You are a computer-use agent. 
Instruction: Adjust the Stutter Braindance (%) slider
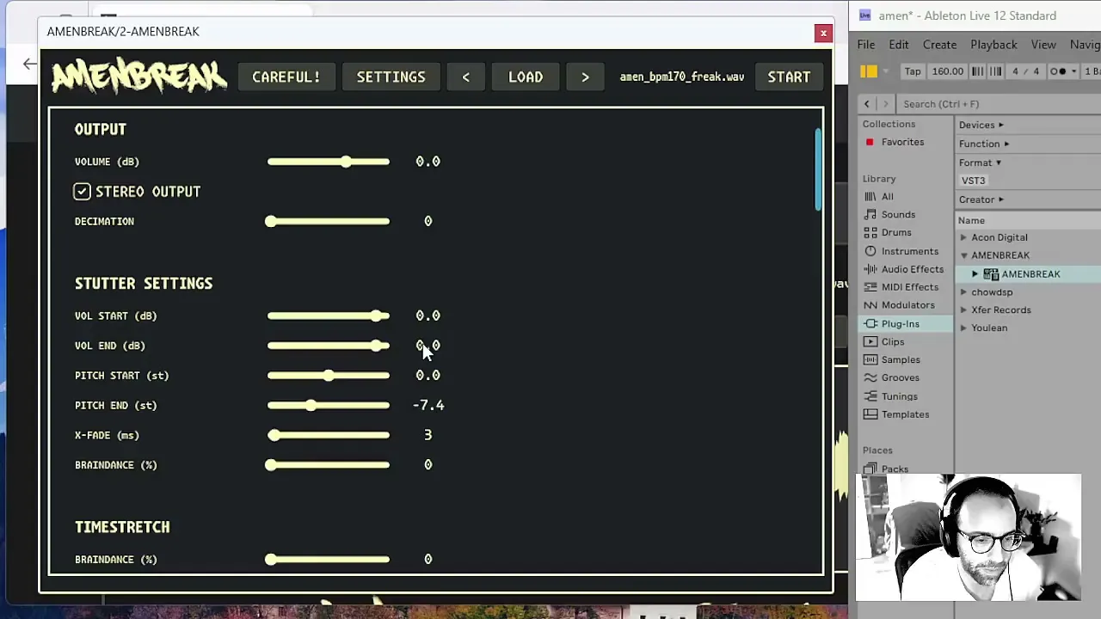(329, 465)
